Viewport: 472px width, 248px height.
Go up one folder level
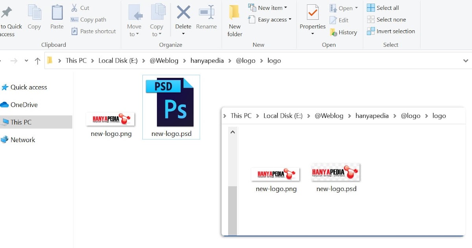[x=37, y=61]
